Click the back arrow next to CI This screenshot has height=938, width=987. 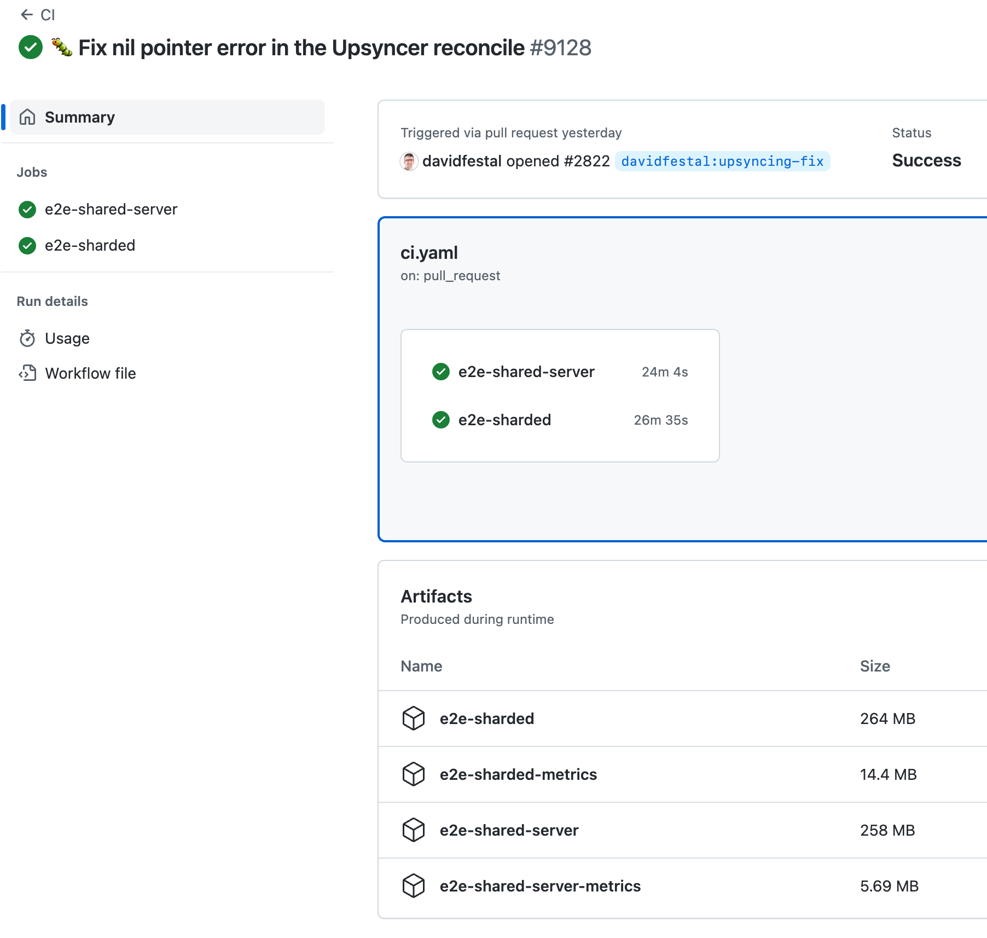[27, 15]
